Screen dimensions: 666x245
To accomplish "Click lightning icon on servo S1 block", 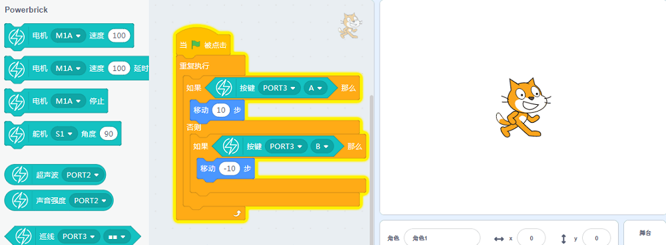I will pyautogui.click(x=17, y=134).
